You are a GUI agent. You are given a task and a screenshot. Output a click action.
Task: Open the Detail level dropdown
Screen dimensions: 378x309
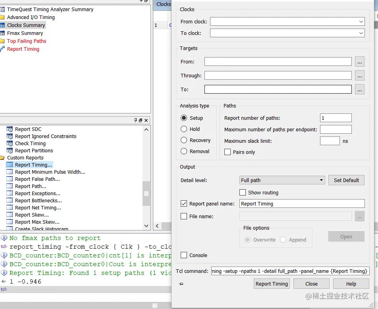point(282,180)
